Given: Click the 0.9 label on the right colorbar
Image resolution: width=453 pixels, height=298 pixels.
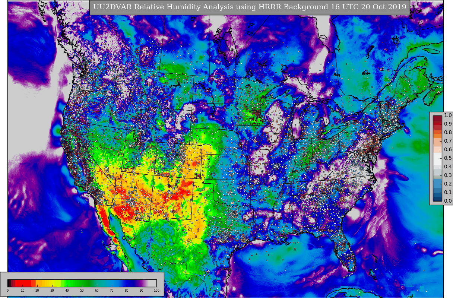Looking at the screenshot, I should pos(448,124).
